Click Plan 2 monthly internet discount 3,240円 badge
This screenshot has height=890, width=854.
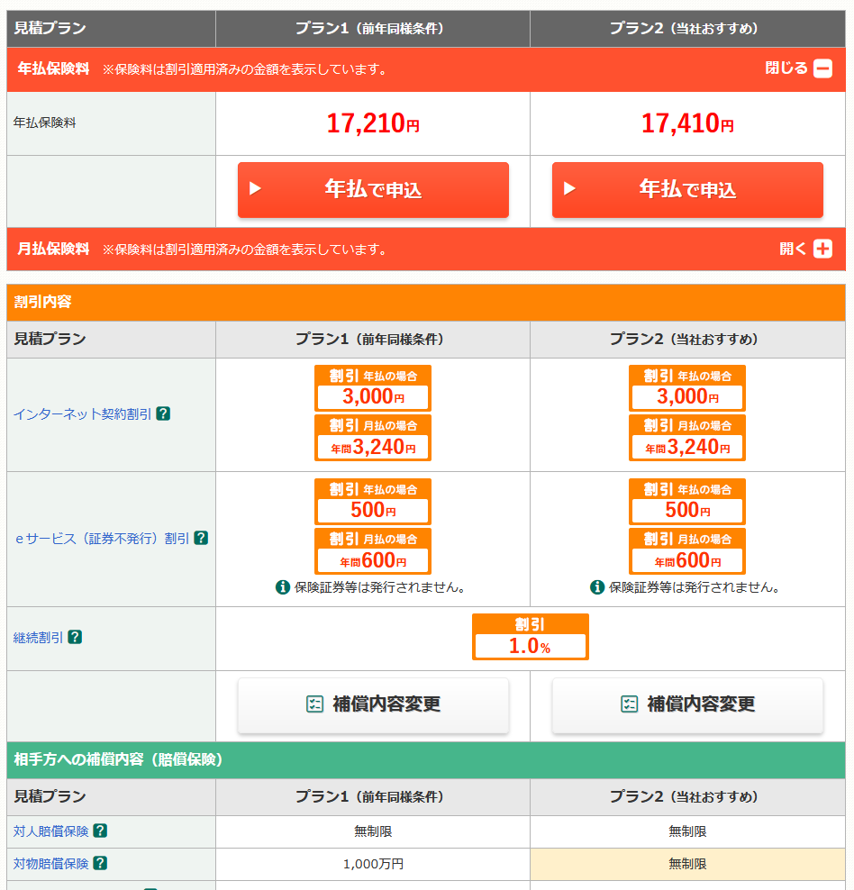tap(687, 438)
